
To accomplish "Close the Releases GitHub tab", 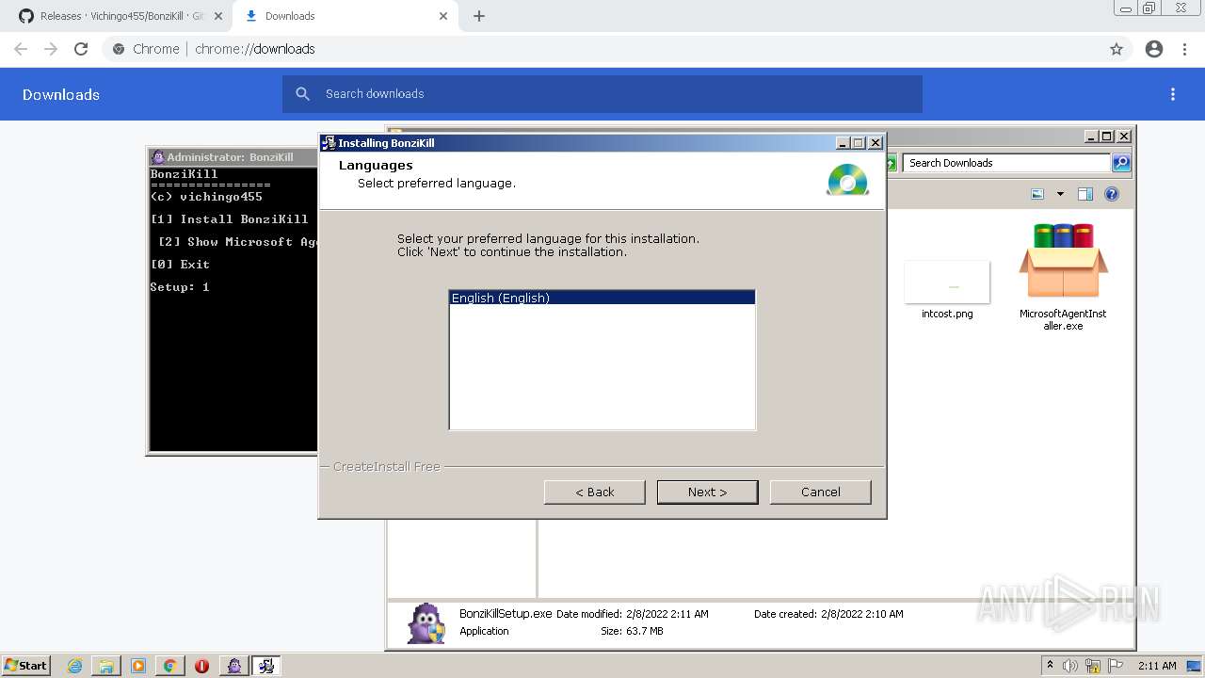I will click(217, 16).
